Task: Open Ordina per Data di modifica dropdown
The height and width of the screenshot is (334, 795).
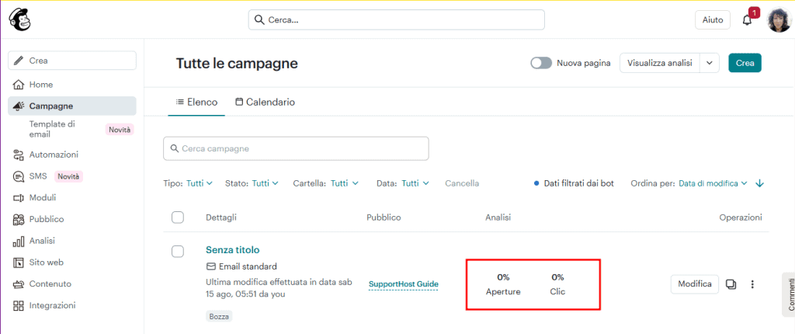Action: pyautogui.click(x=713, y=183)
